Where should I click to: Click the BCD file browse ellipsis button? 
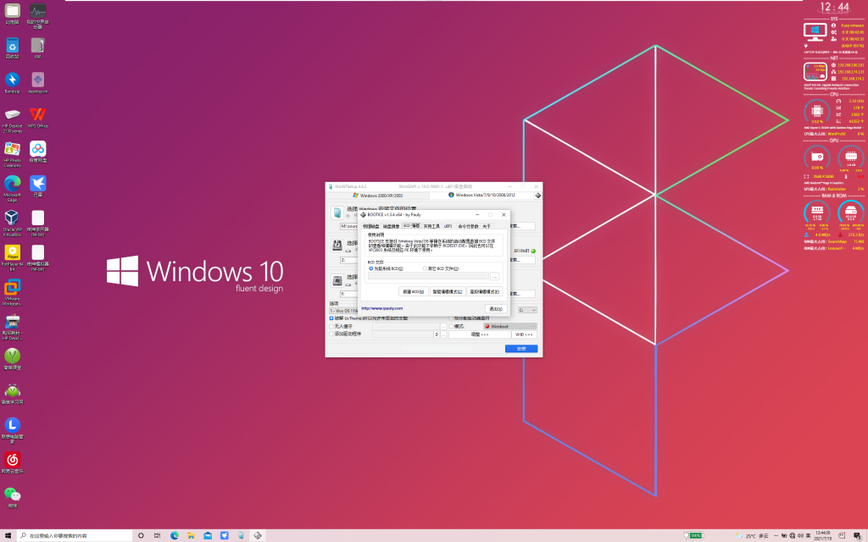click(494, 276)
